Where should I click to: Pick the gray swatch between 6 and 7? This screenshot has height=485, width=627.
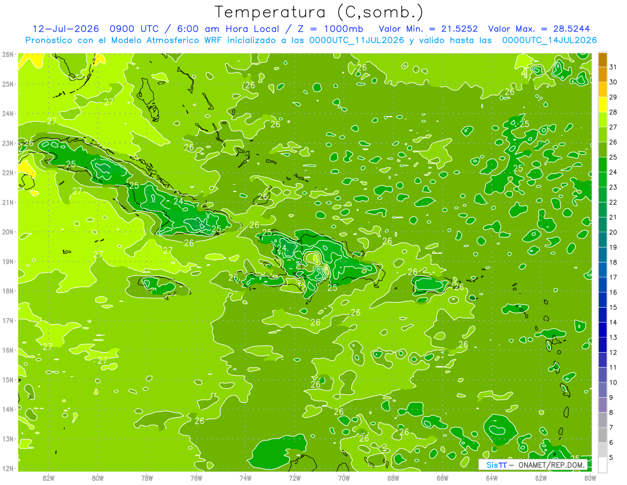tap(602, 435)
